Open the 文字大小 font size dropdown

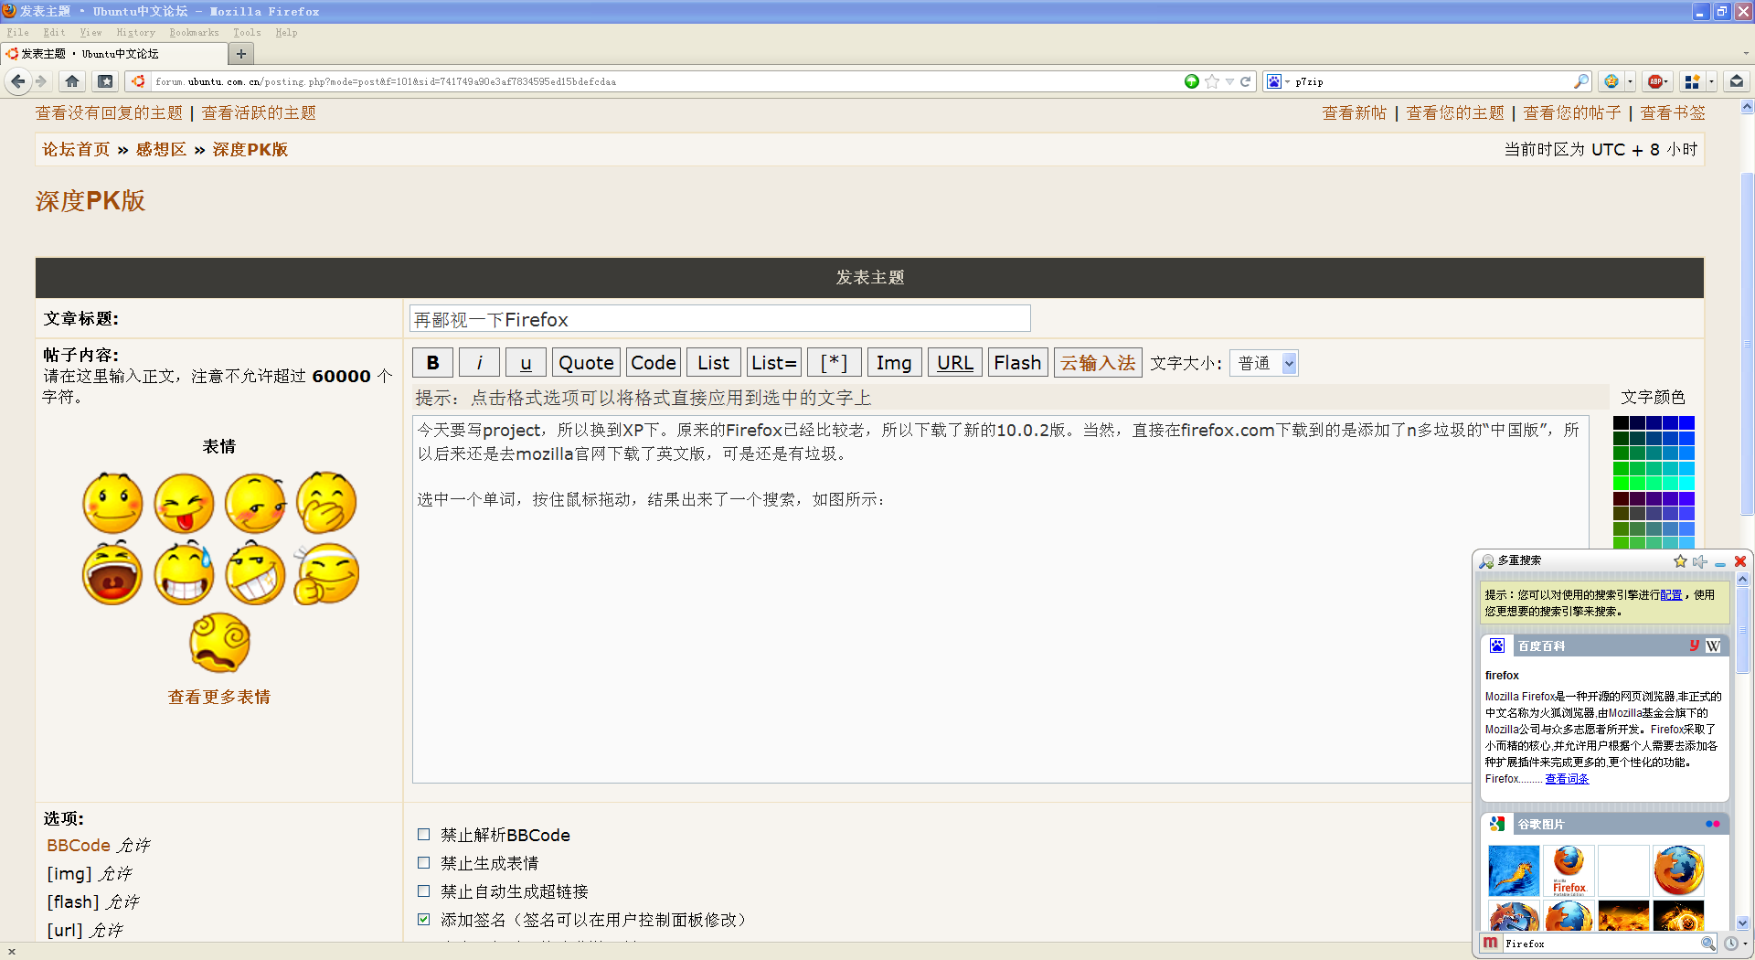[x=1263, y=363]
